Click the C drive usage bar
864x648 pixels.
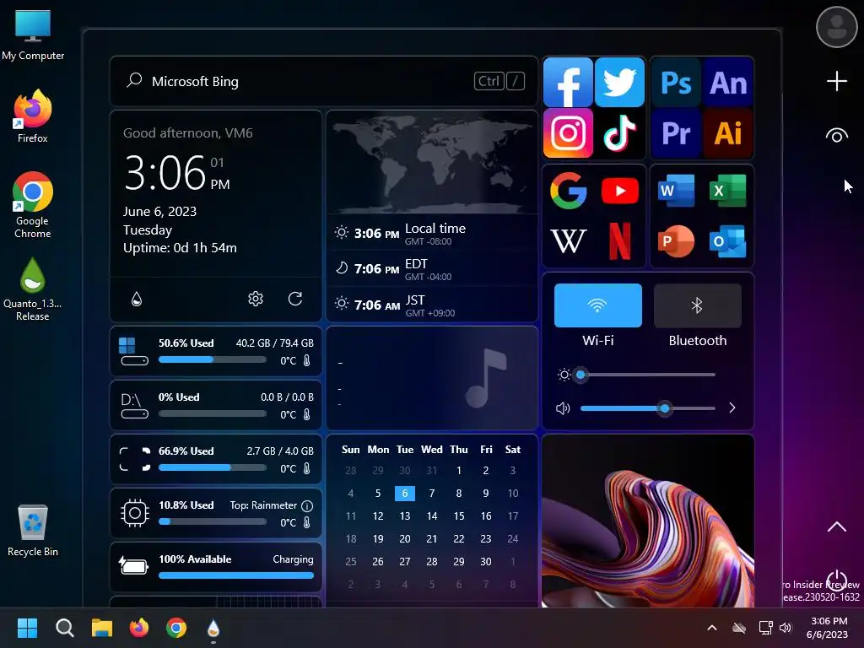(x=212, y=359)
